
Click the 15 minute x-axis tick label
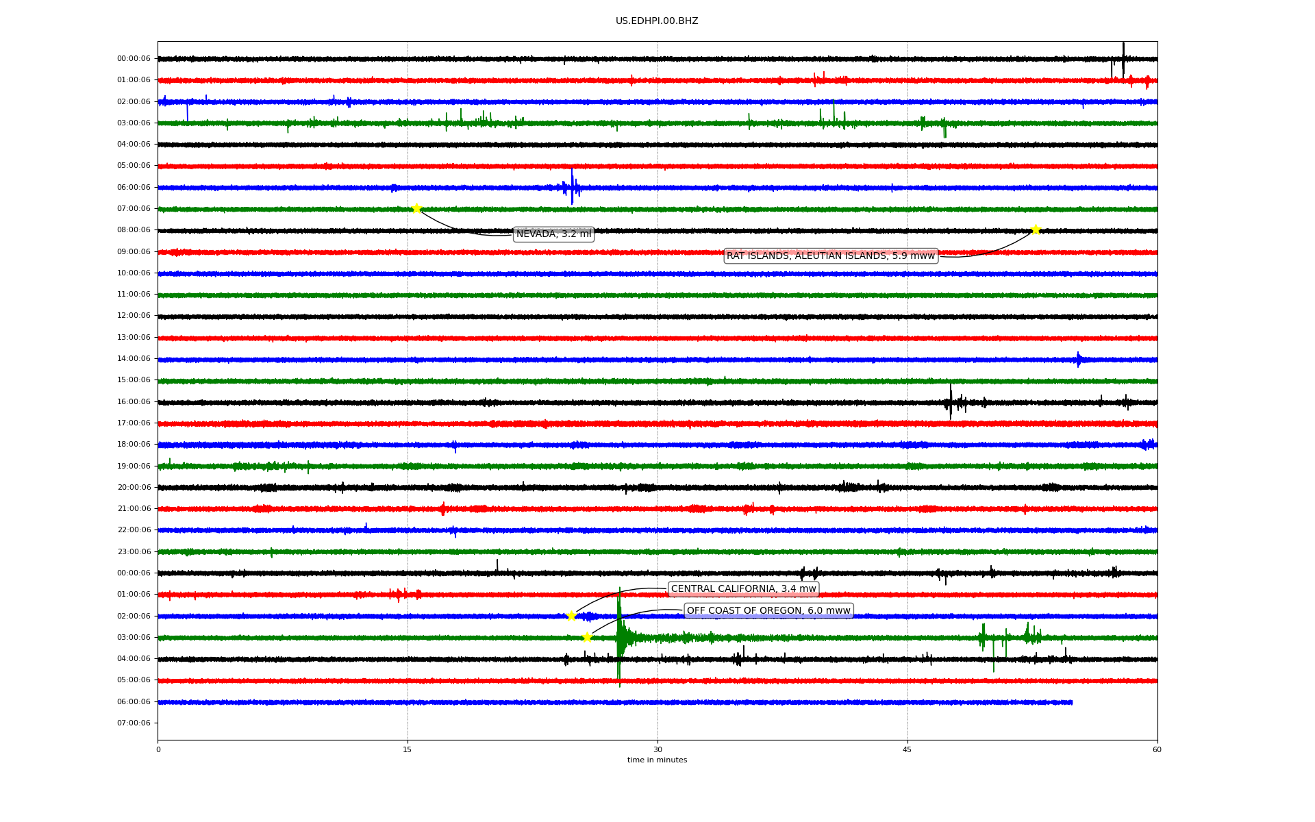pyautogui.click(x=408, y=749)
